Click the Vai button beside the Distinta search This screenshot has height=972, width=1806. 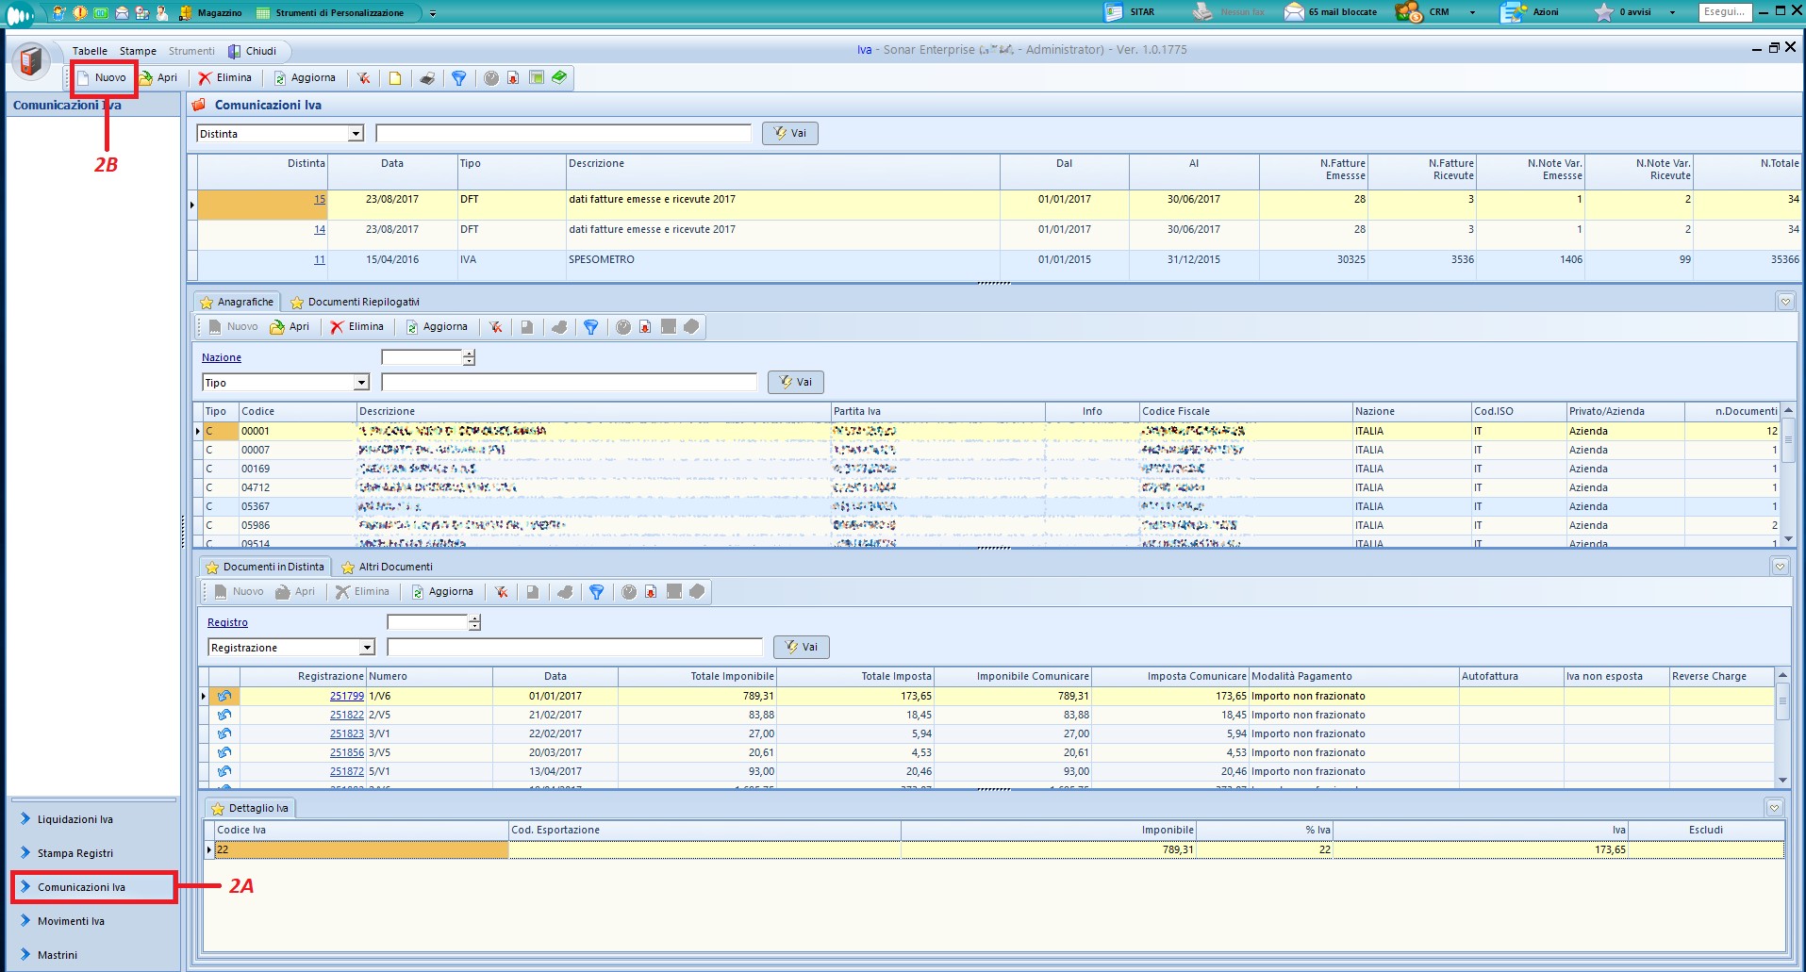790,134
